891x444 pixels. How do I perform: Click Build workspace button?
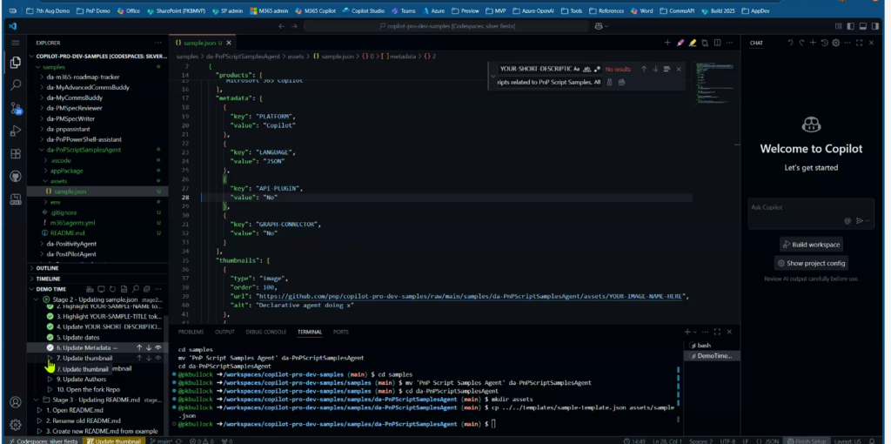pos(811,245)
